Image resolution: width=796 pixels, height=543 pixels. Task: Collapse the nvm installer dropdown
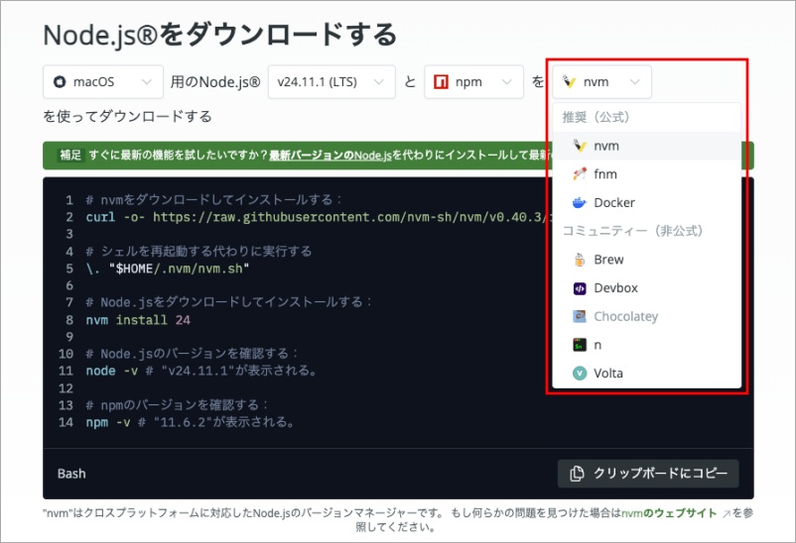coord(601,82)
